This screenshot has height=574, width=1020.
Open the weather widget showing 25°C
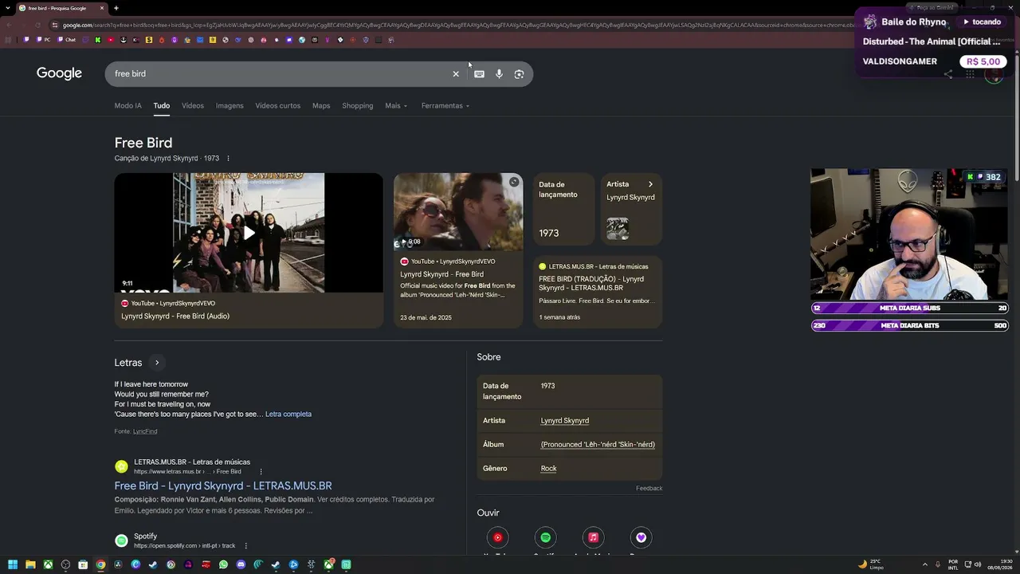870,564
